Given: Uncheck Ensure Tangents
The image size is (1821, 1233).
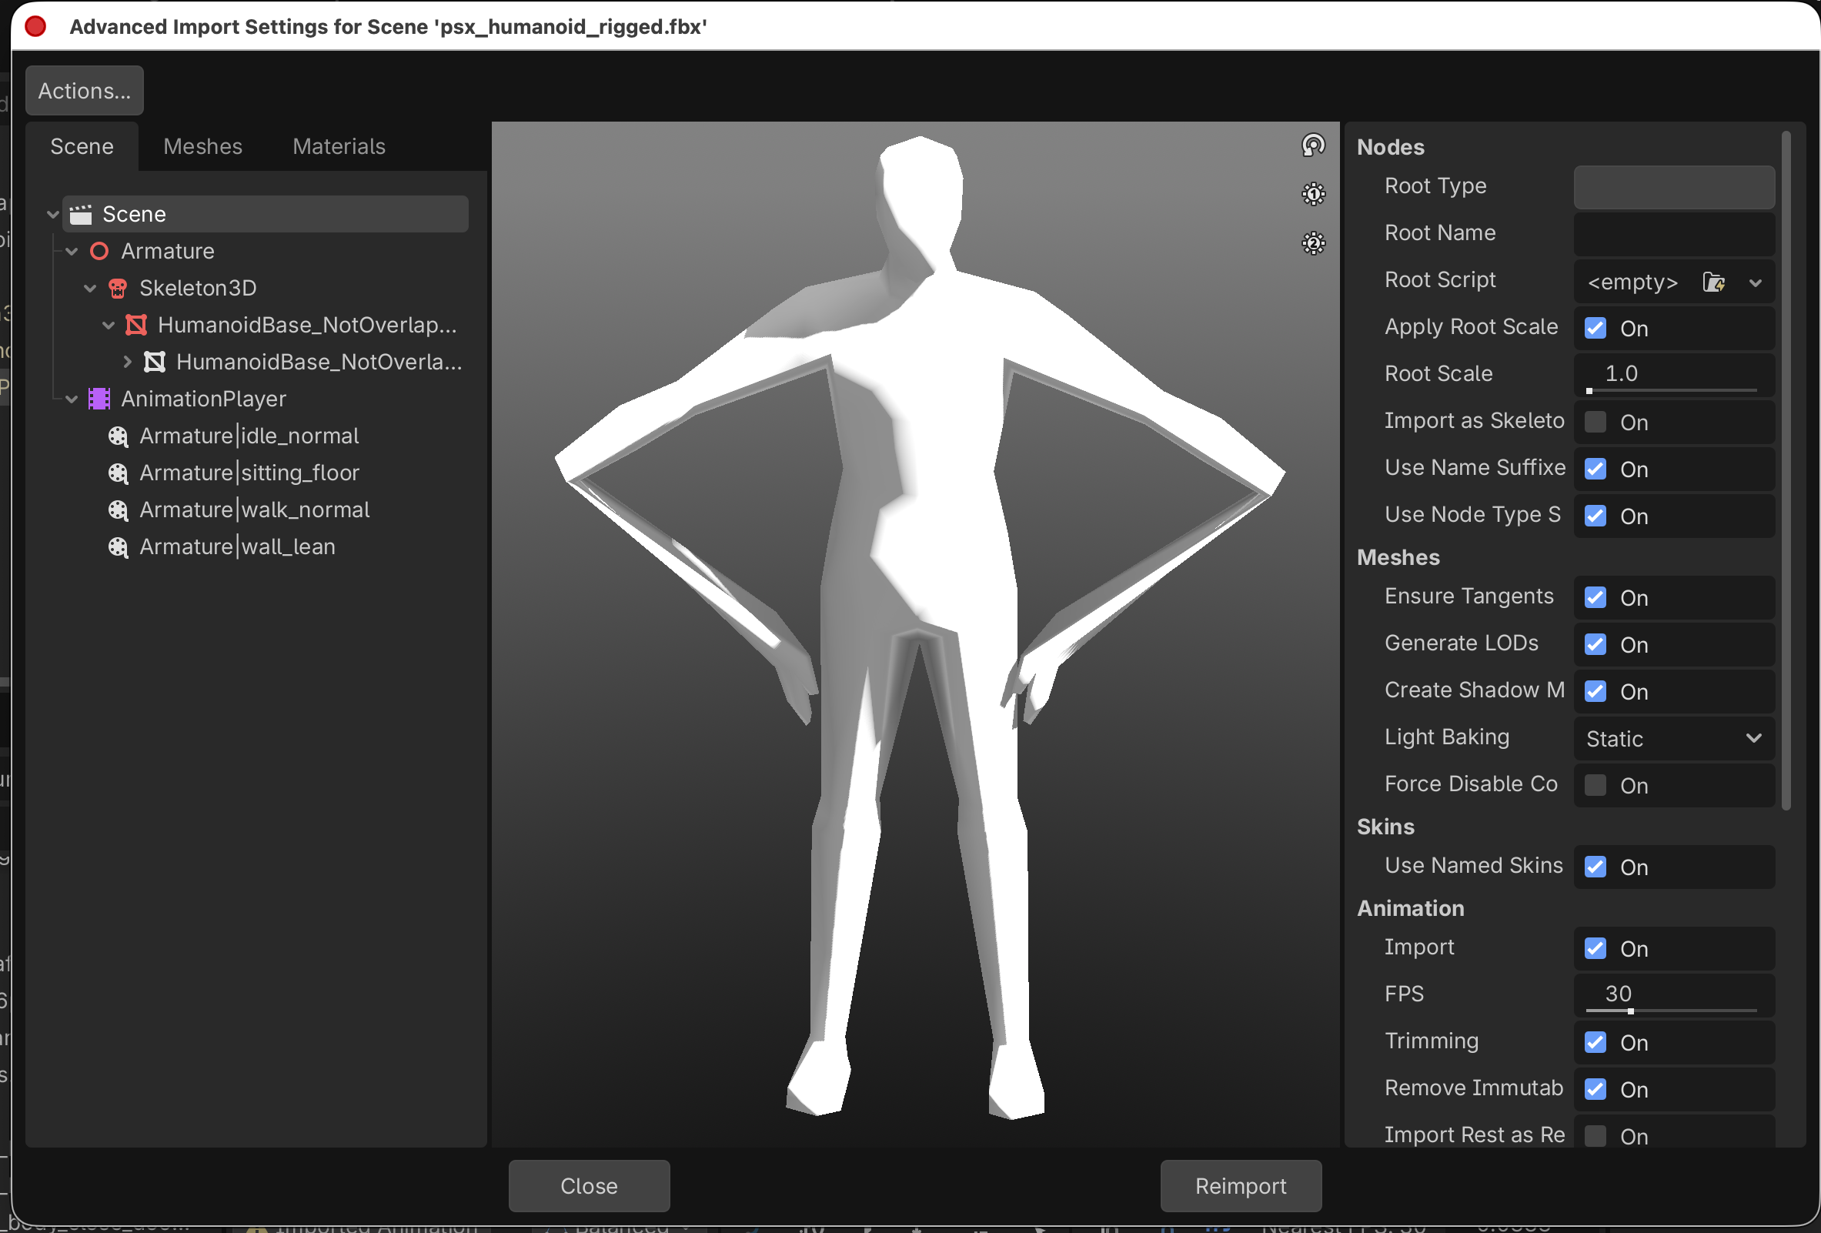Looking at the screenshot, I should pos(1595,598).
